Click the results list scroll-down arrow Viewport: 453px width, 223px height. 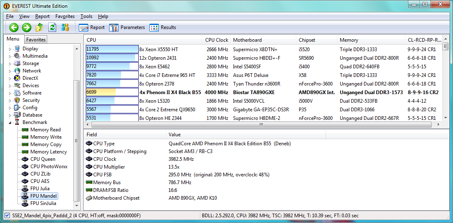point(445,117)
